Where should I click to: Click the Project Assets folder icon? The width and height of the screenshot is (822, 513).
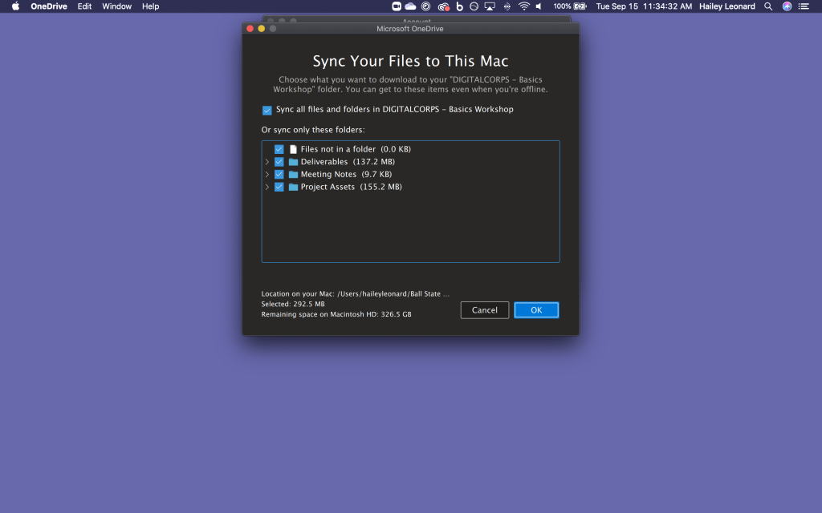pyautogui.click(x=293, y=188)
